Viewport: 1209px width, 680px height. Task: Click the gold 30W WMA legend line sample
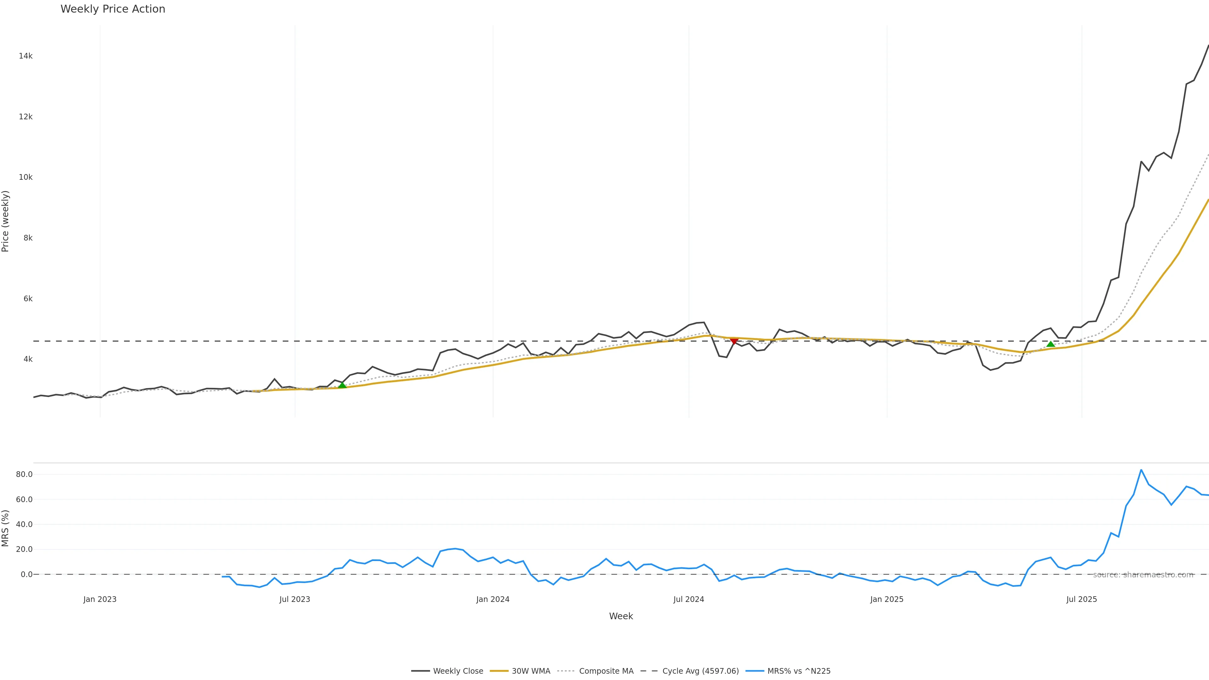click(x=499, y=671)
